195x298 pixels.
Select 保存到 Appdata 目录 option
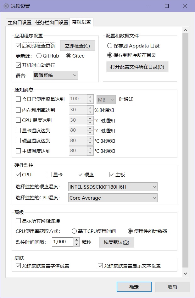pyautogui.click(x=110, y=46)
